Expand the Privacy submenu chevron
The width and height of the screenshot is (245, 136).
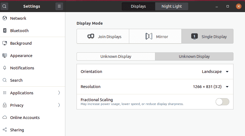tap(59, 105)
